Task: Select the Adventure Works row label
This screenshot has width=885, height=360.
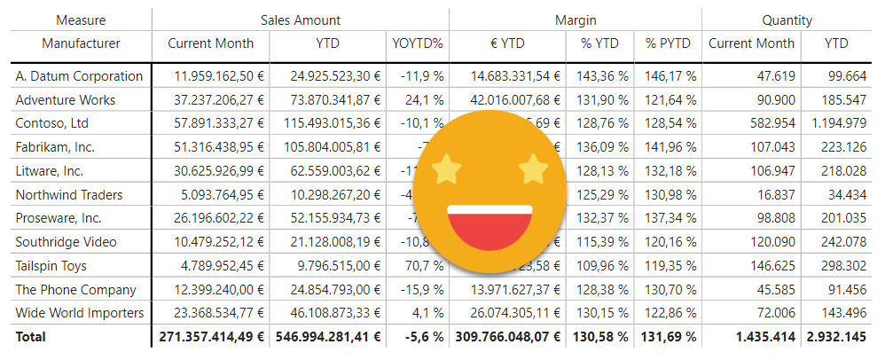Action: [66, 100]
